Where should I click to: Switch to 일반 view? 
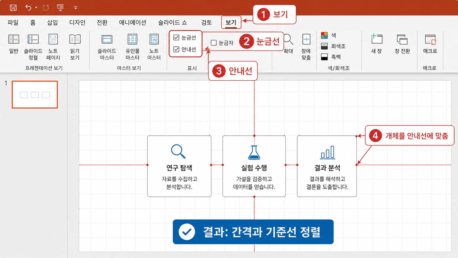14,44
